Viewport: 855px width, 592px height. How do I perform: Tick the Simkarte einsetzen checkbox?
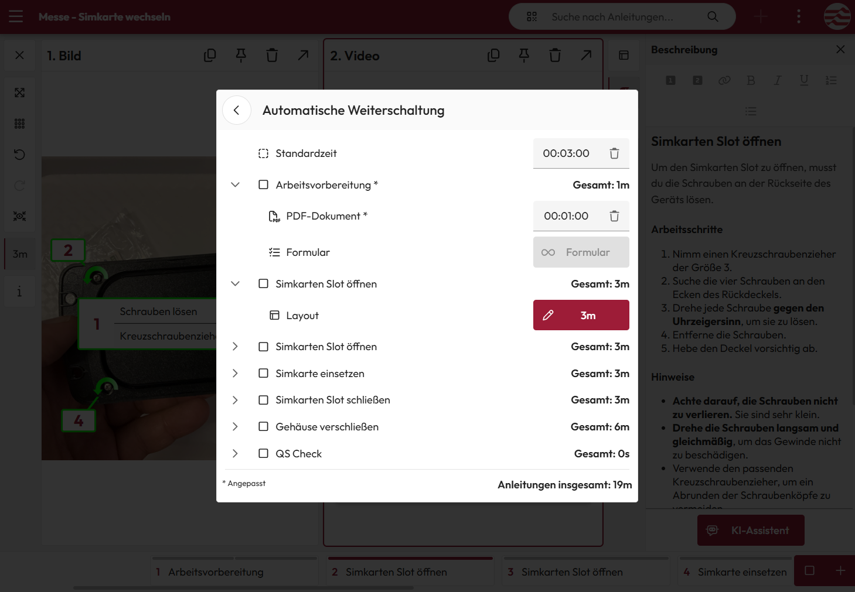(264, 374)
